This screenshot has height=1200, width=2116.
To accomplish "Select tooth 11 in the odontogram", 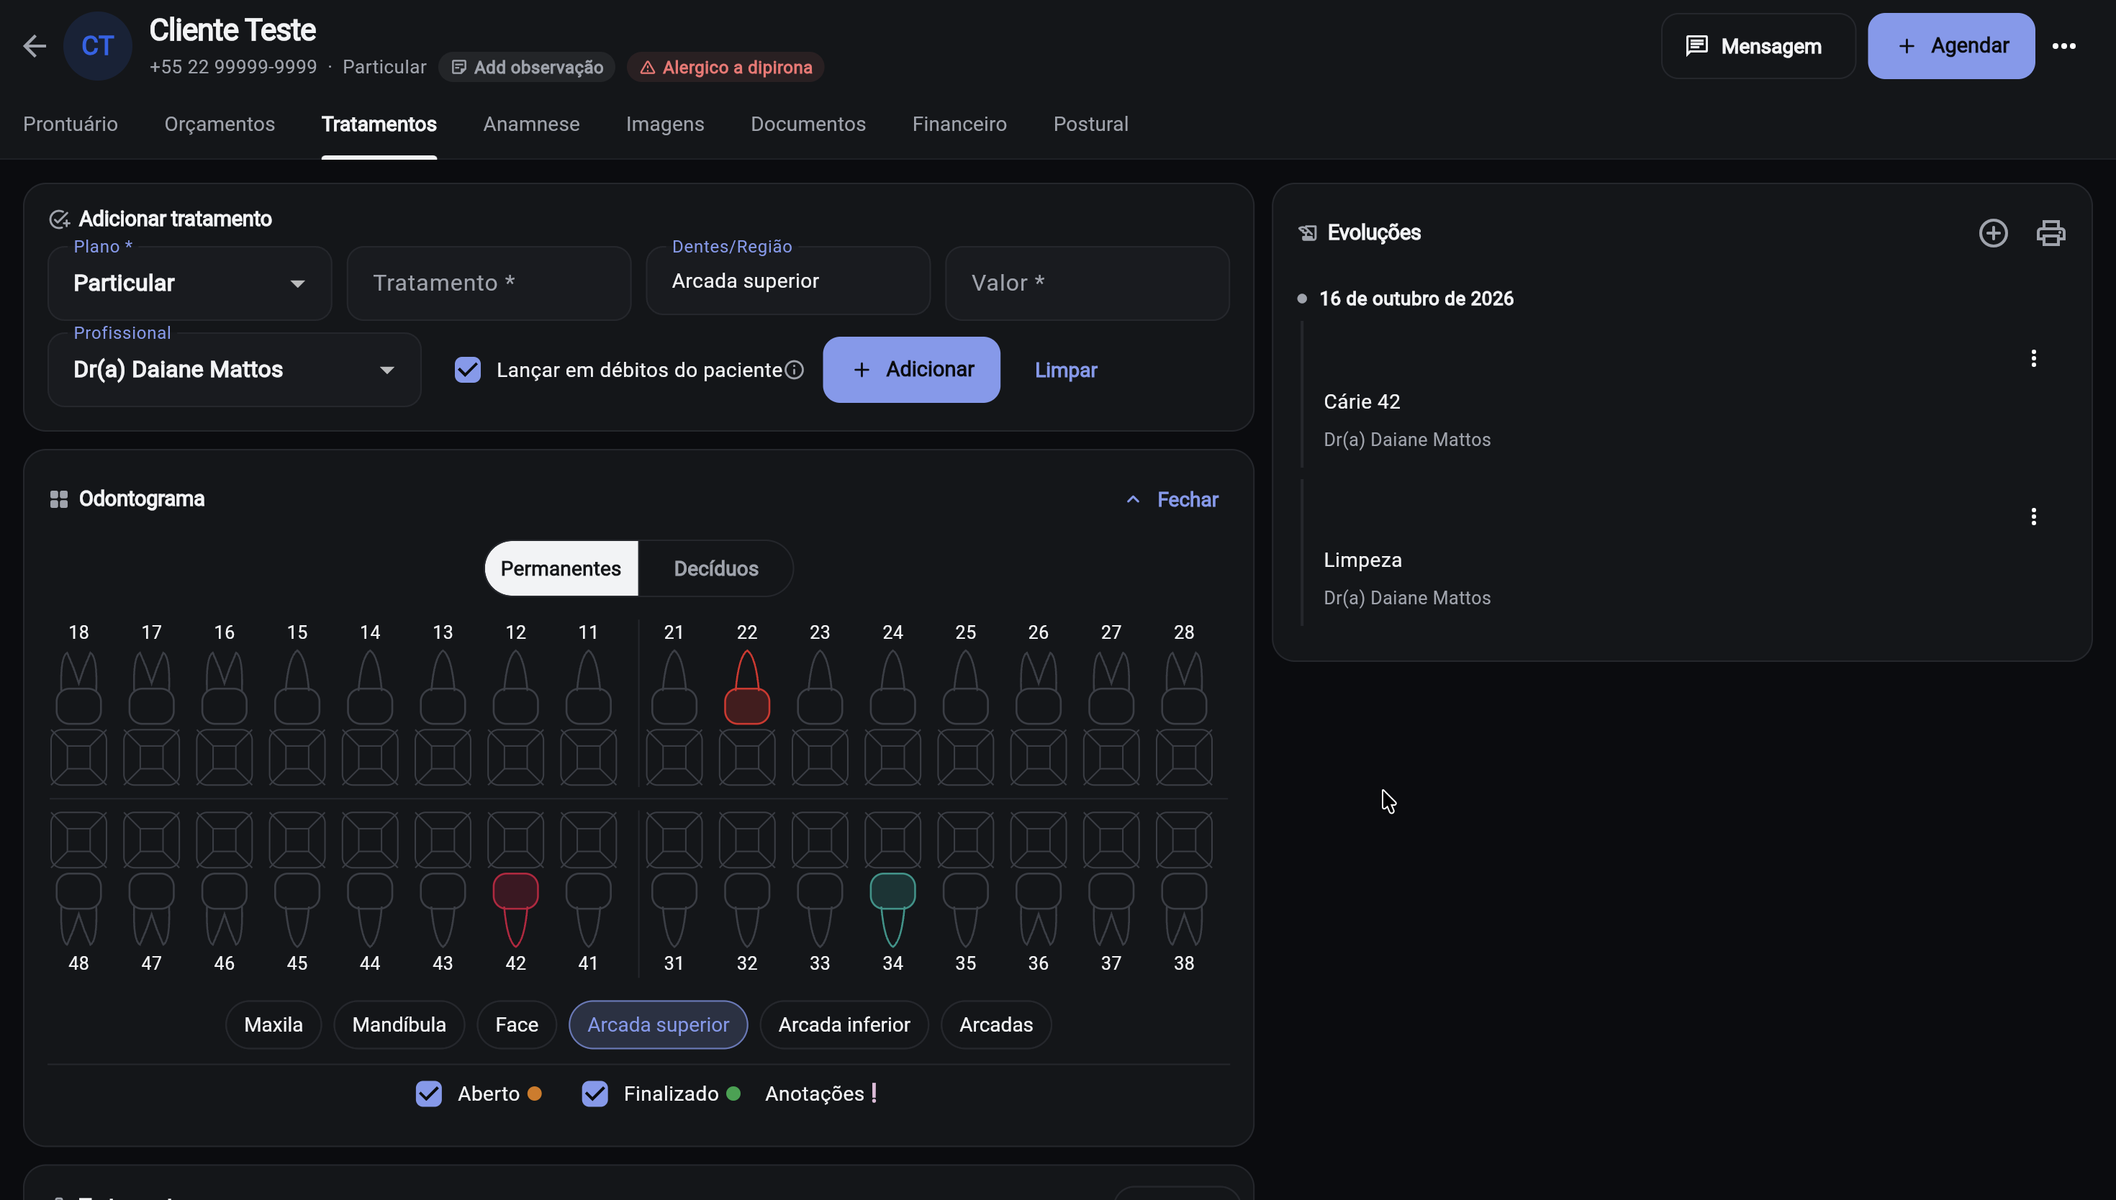I will coord(588,687).
